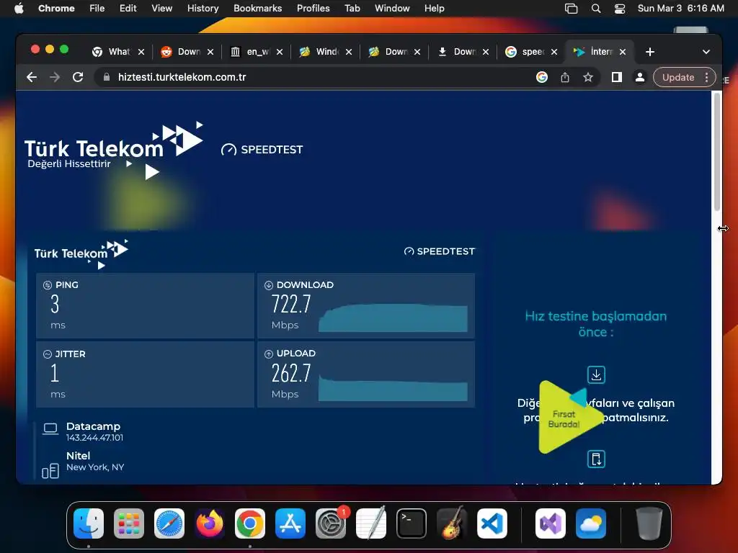Open Terminal from the Dock

point(412,523)
